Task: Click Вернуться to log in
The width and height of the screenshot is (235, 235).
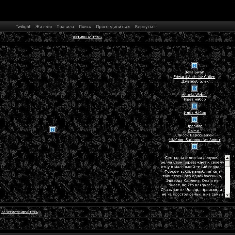Action: pyautogui.click(x=146, y=27)
